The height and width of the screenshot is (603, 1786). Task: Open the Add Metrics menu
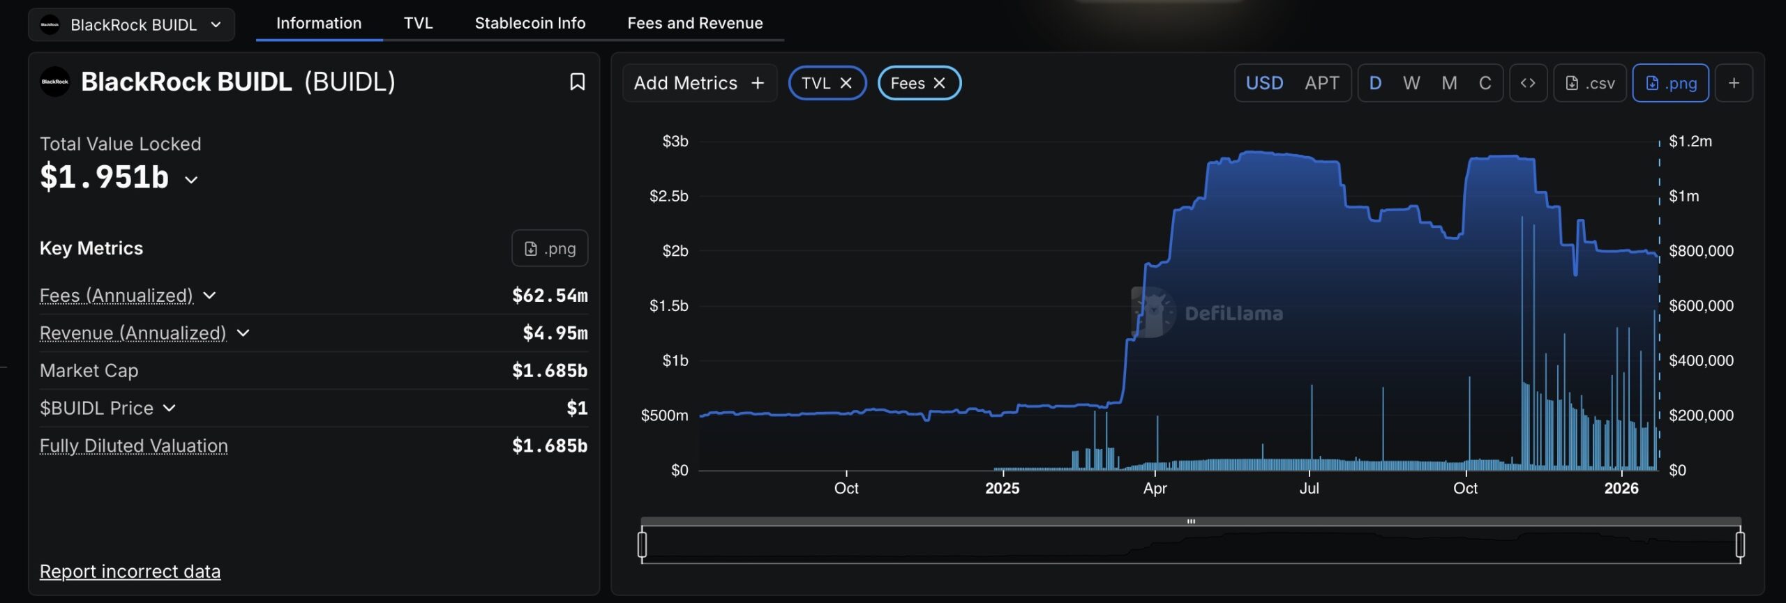pos(698,84)
